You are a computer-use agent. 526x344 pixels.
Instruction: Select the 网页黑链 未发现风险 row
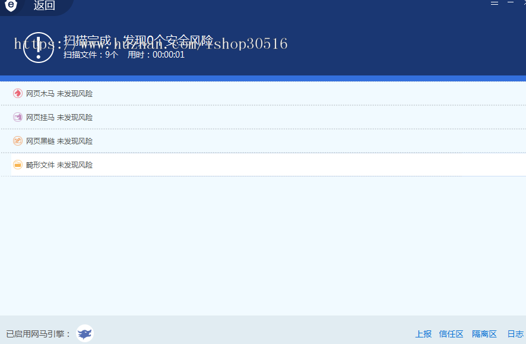(263, 141)
